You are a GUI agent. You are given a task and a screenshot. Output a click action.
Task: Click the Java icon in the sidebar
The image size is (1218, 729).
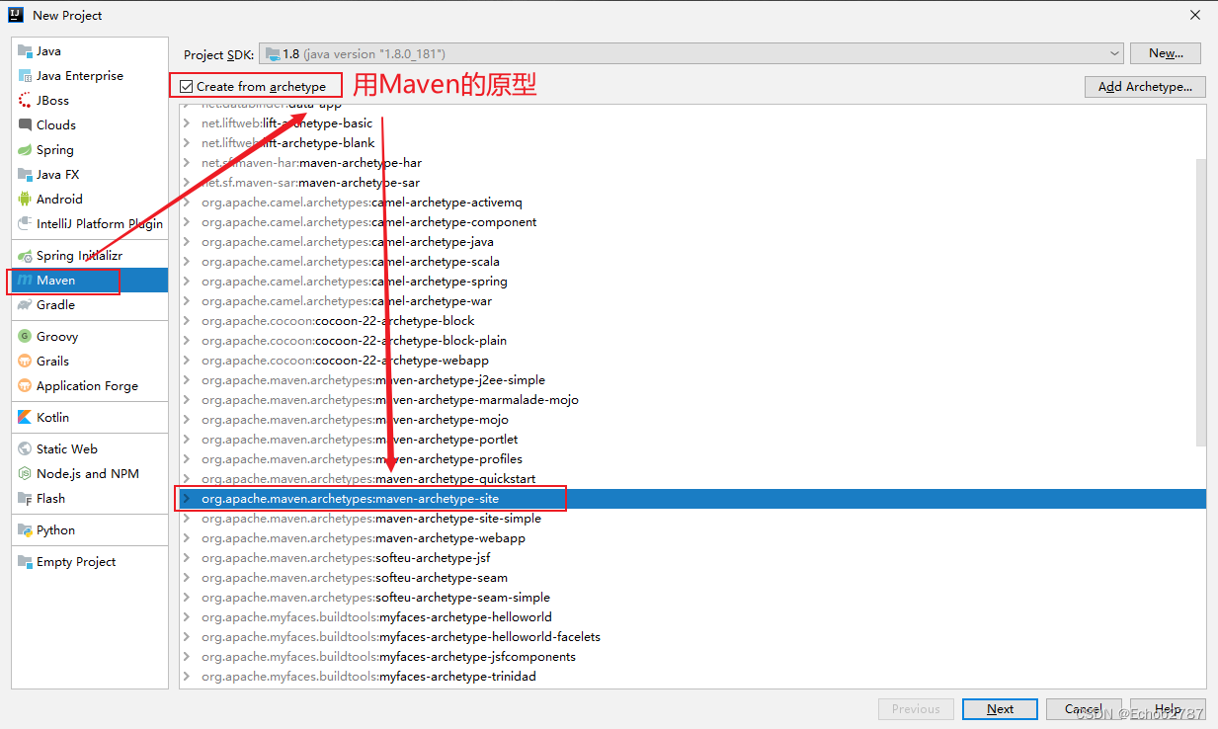(x=25, y=51)
